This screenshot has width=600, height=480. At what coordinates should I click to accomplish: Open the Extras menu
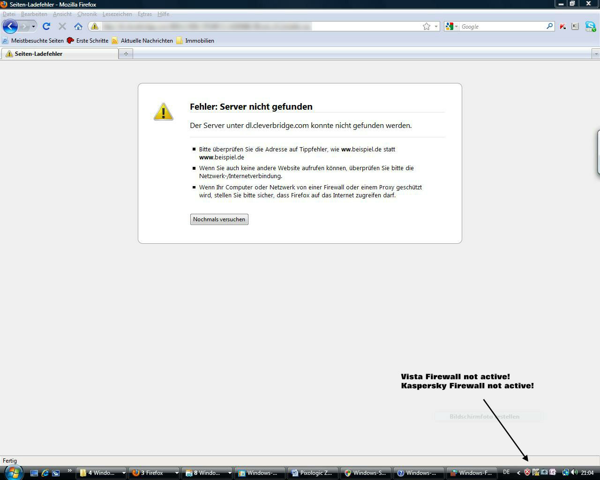(x=144, y=14)
